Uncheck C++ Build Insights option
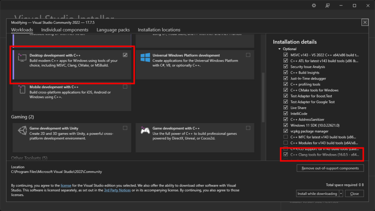The width and height of the screenshot is (375, 211). coord(286,73)
